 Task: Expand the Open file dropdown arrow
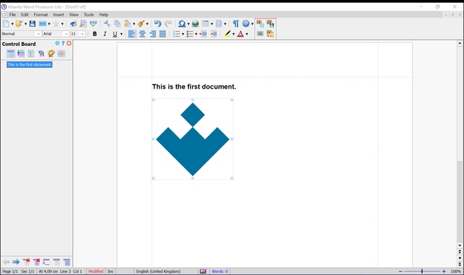(25, 24)
